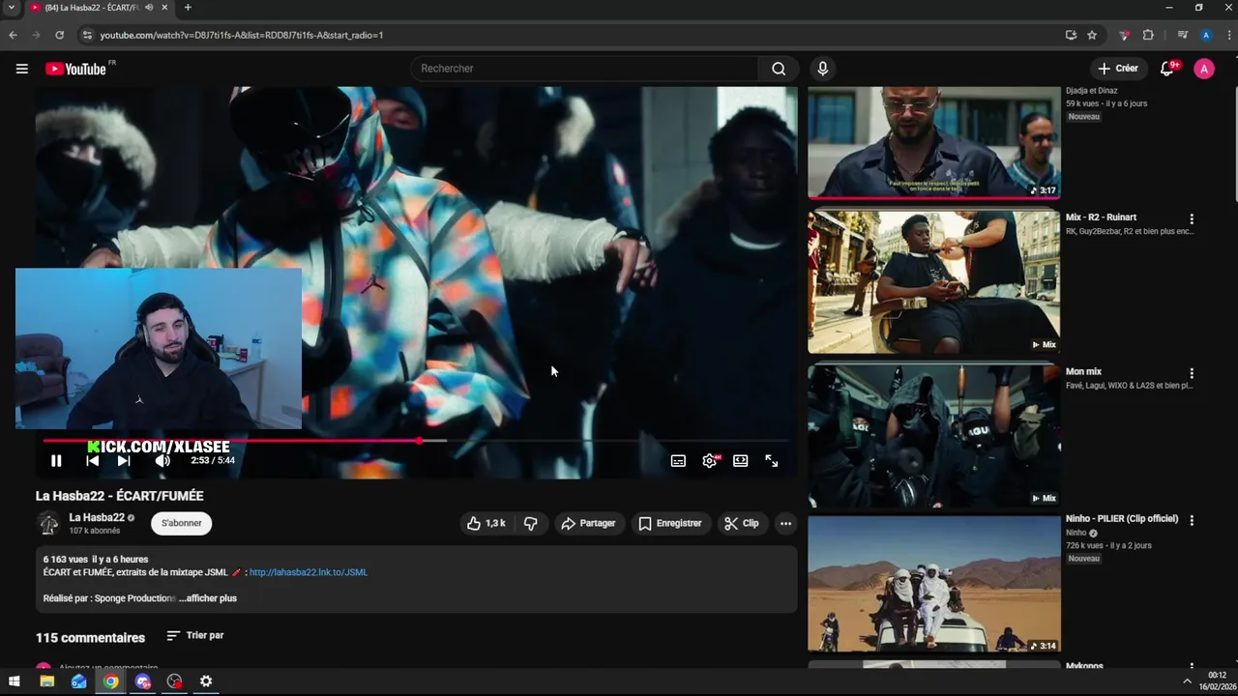The image size is (1238, 696).
Task: Open options for Mon mix
Action: pyautogui.click(x=1192, y=373)
